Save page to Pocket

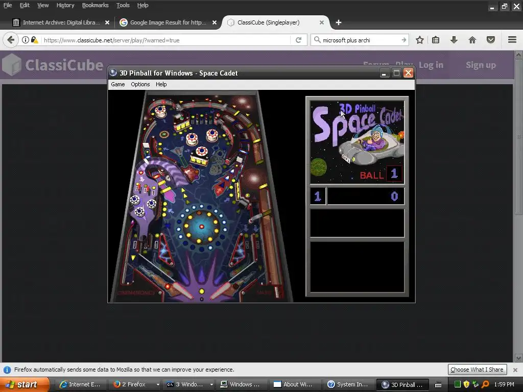491,40
